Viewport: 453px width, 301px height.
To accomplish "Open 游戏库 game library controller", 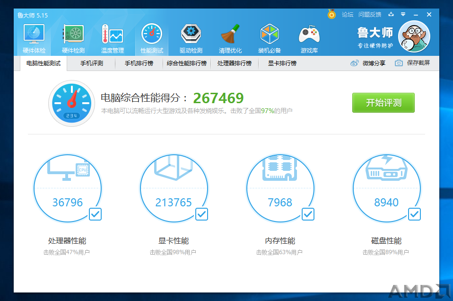I will tap(309, 39).
